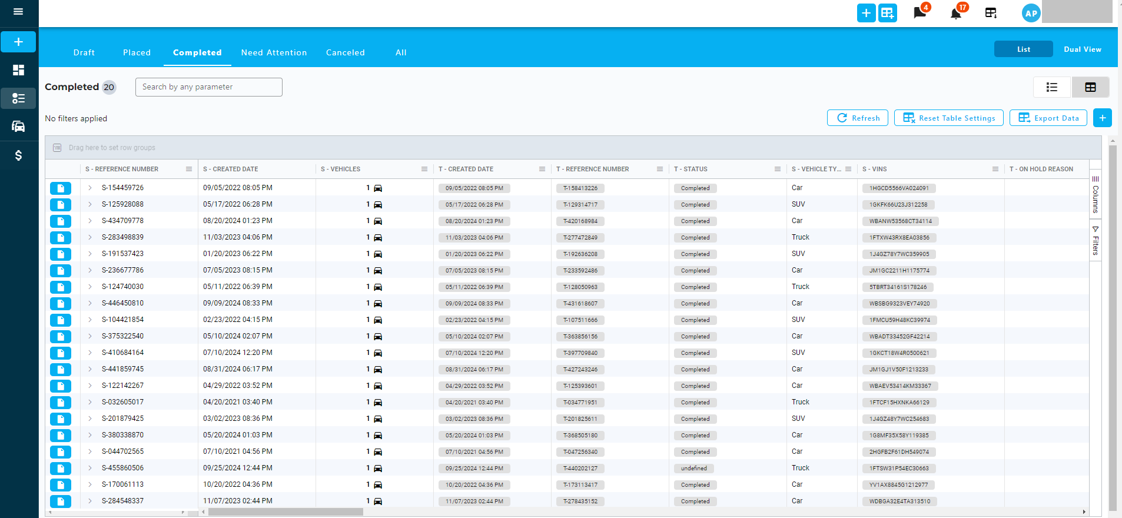Screen dimensions: 1122x518
Task: Open the vehicles icon in sidebar
Action: click(x=18, y=126)
